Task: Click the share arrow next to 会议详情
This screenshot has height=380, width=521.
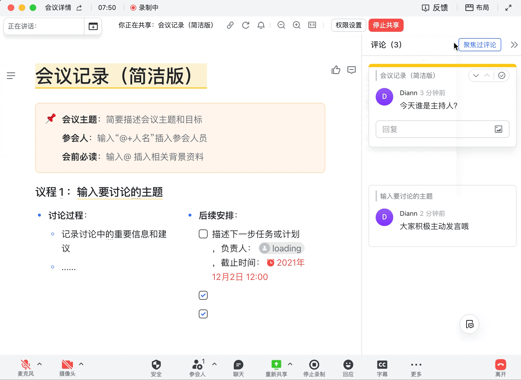Action: (79, 8)
